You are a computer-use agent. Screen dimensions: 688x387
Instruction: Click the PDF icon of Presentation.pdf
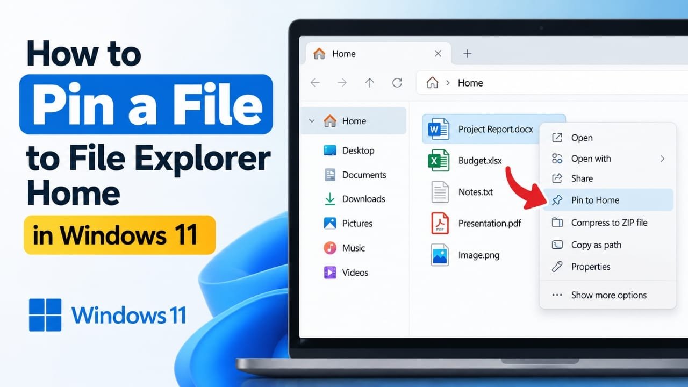[x=440, y=223]
